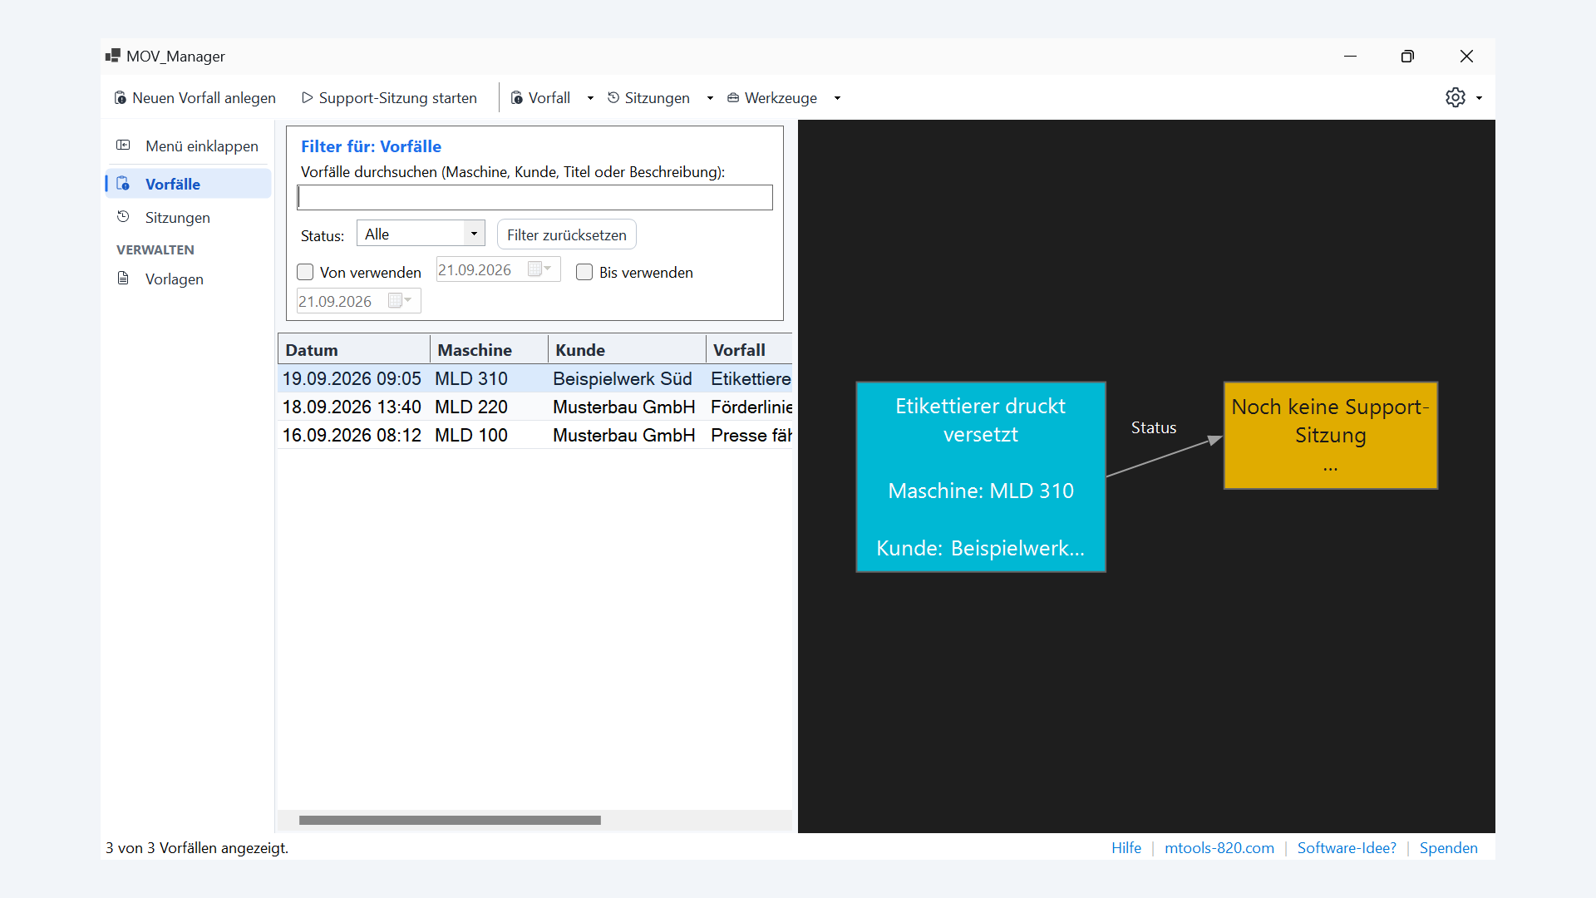
Task: Select Vorfälle in the sidebar
Action: tap(189, 184)
